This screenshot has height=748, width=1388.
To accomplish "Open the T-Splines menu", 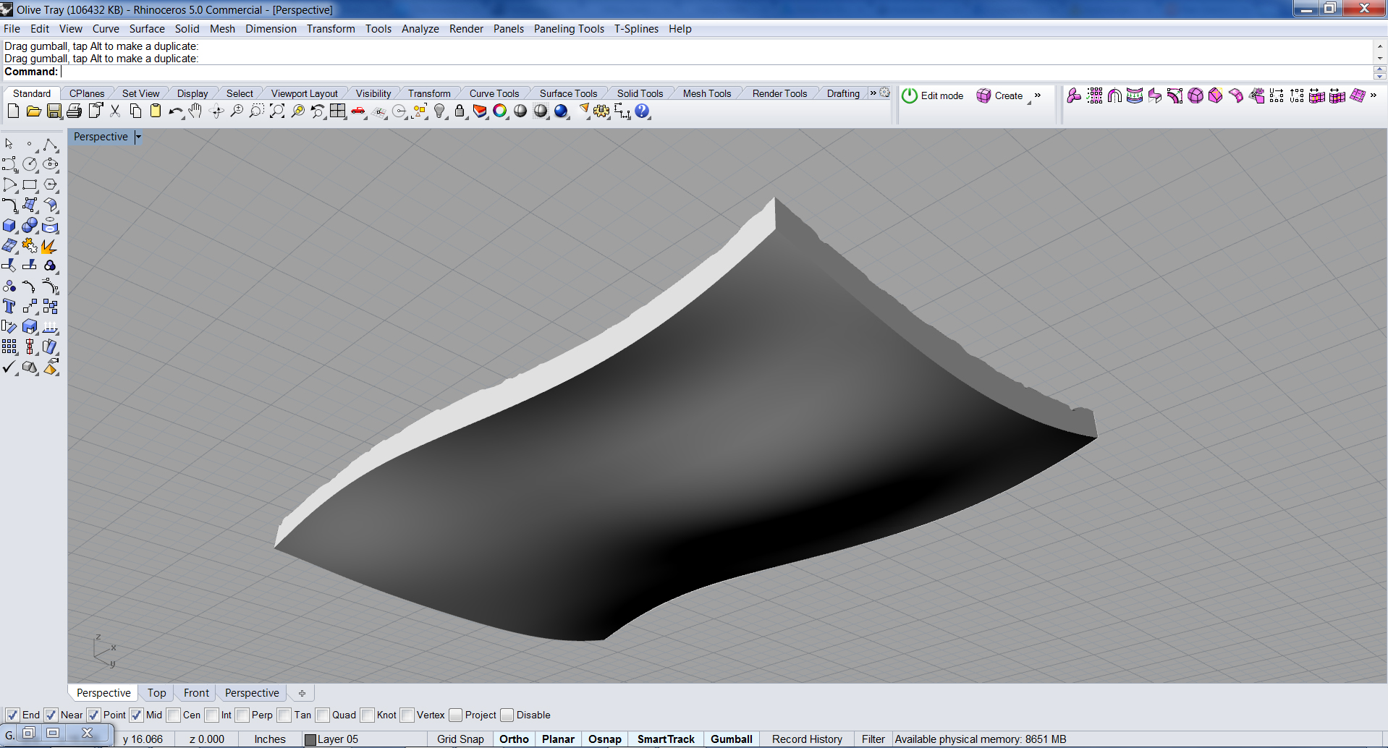I will coord(636,29).
